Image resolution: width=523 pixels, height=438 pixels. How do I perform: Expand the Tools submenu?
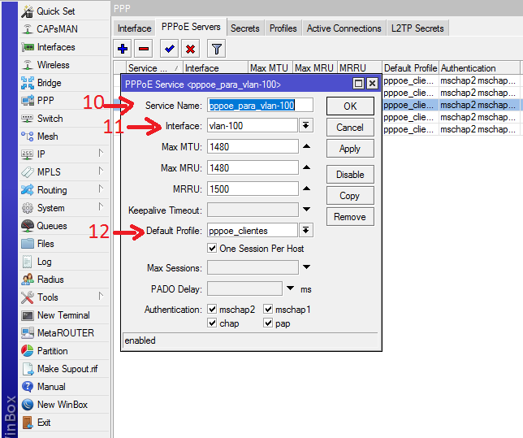(x=101, y=297)
